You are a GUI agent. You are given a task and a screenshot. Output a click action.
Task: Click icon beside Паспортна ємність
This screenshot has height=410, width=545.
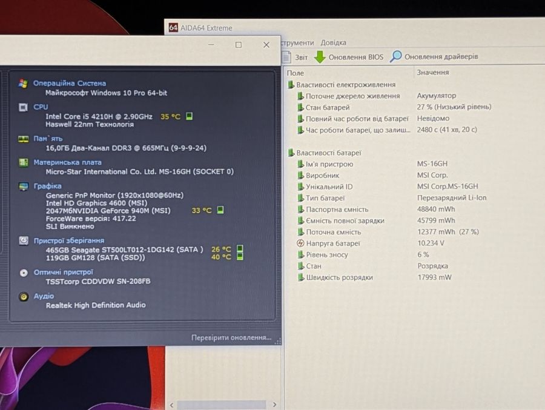click(x=300, y=210)
